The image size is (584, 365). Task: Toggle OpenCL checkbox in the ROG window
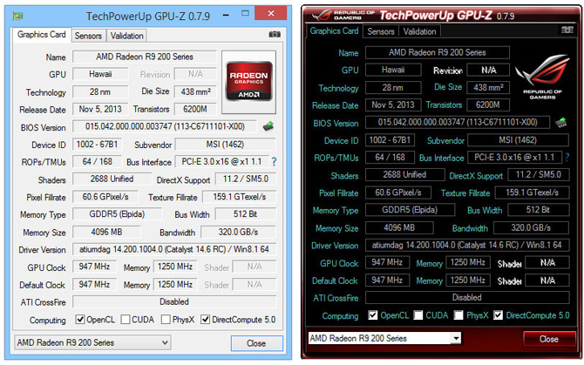(373, 315)
